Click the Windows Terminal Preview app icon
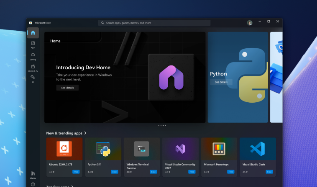The height and width of the screenshot is (187, 317). coord(141,149)
